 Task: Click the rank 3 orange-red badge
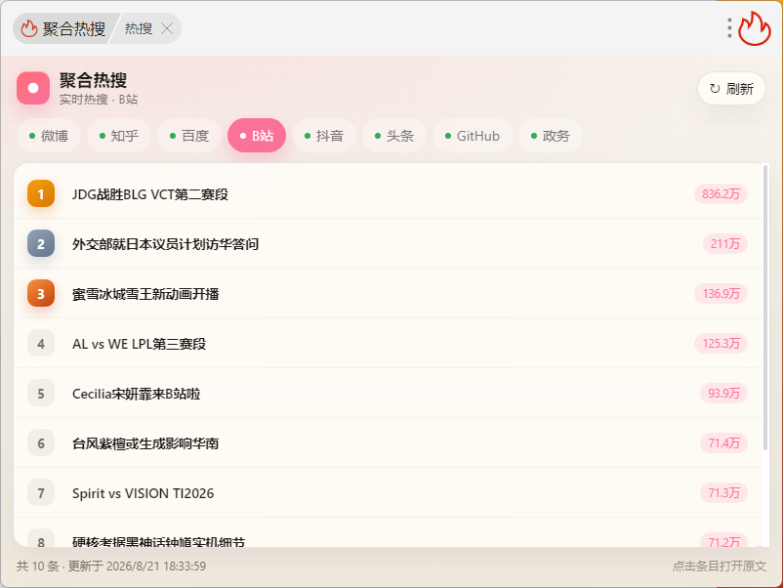click(x=41, y=294)
